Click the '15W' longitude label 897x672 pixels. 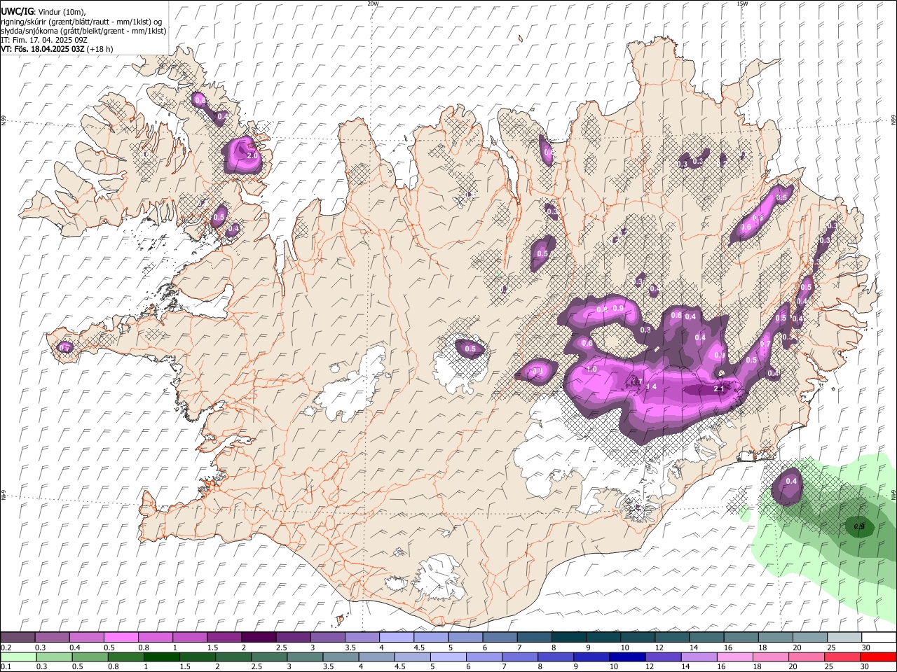[742, 3]
